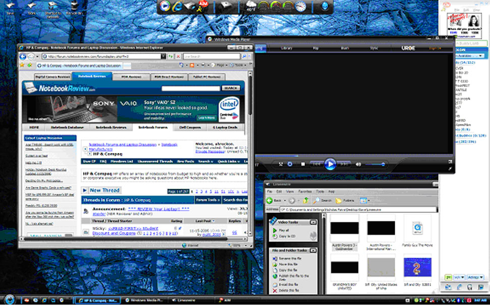Switch to Sync tab in Media Player
The height and width of the screenshot is (305, 490).
pos(374,48)
